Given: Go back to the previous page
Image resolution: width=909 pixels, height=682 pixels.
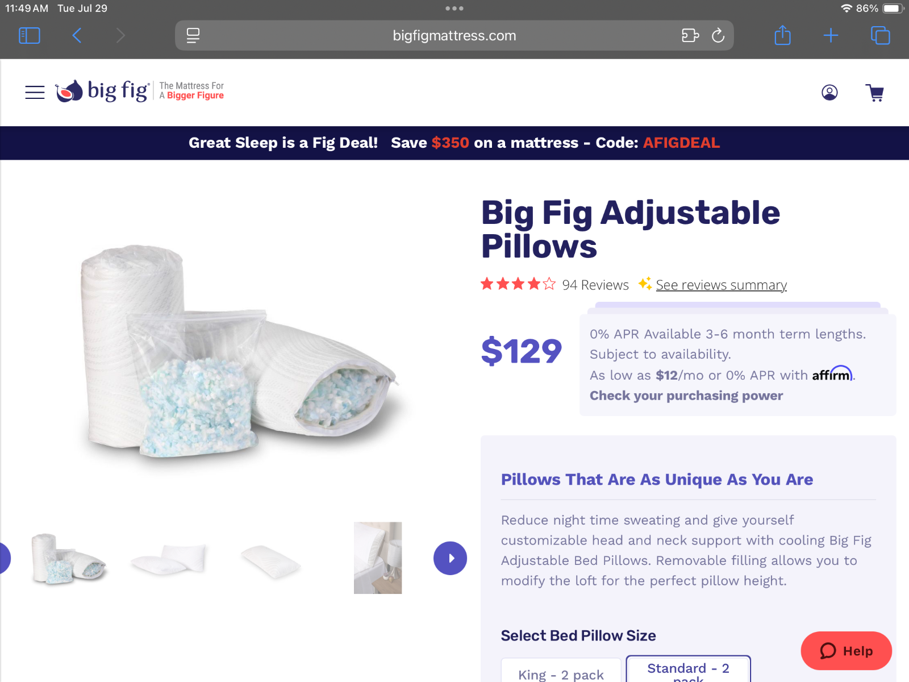Looking at the screenshot, I should [x=77, y=36].
